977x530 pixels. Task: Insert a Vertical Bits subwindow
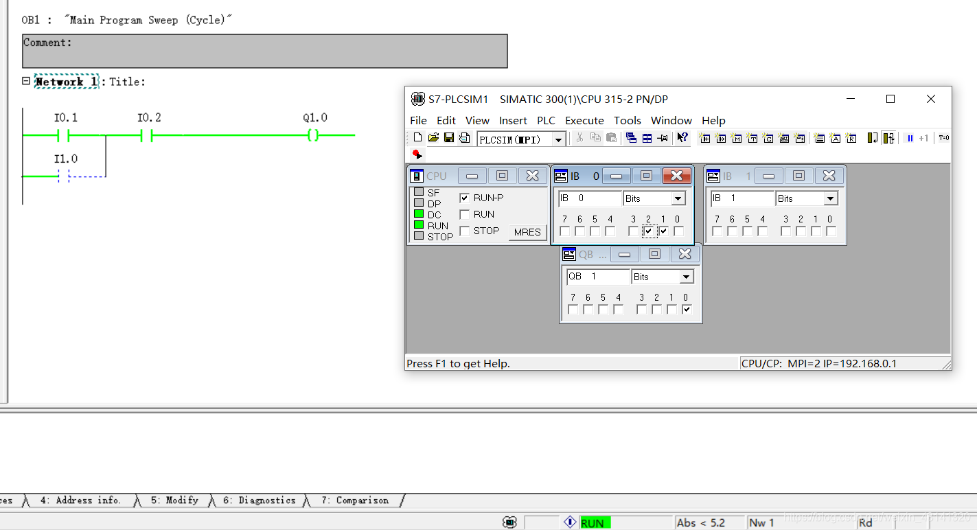799,138
